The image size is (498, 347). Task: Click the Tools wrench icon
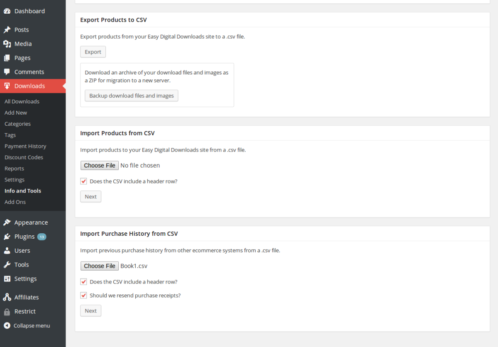point(7,265)
